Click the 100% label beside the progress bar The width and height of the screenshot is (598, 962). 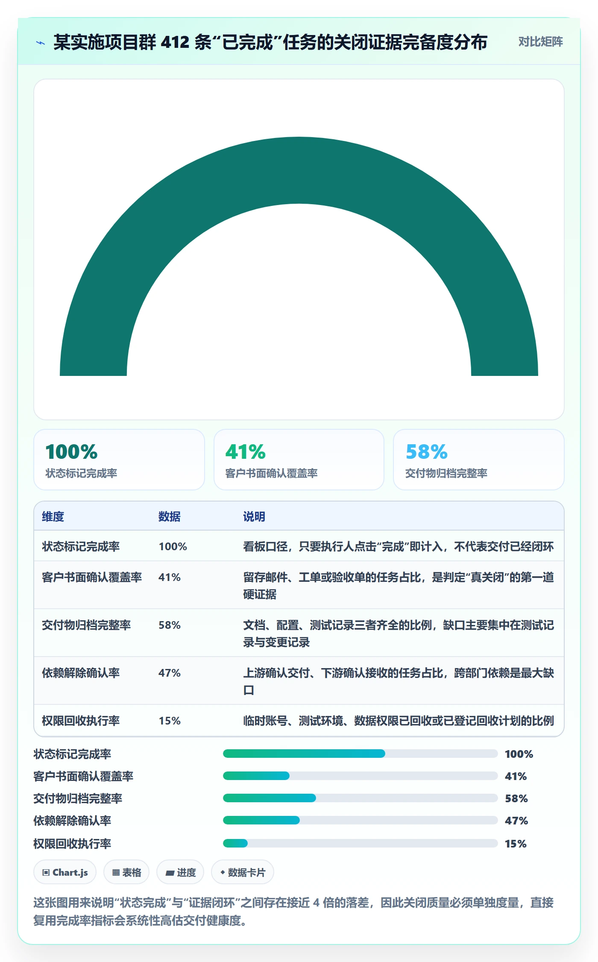(x=519, y=754)
